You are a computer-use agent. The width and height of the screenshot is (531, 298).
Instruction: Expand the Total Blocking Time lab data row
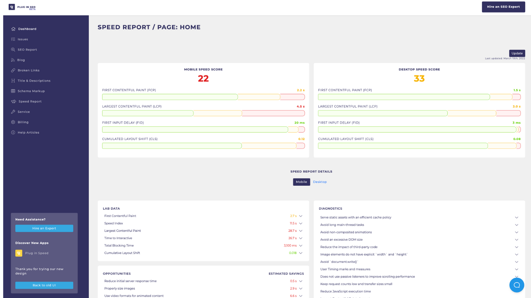tap(300, 245)
